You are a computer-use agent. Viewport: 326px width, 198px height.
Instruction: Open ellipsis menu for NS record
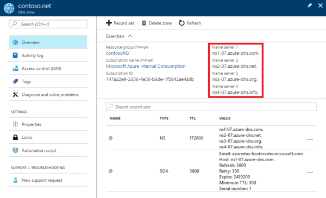coord(310,139)
